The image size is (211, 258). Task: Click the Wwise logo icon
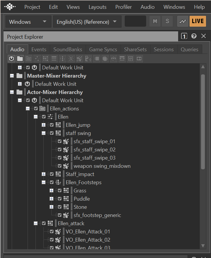coord(10,7)
